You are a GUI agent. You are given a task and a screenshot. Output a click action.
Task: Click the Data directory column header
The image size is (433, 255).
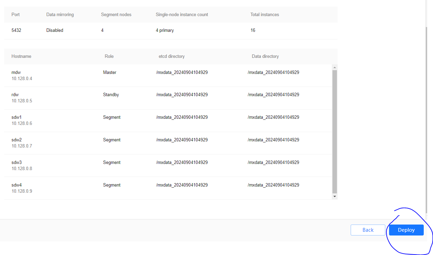pos(265,56)
